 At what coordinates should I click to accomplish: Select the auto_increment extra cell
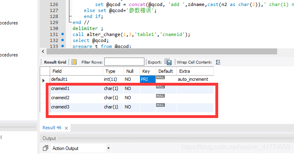click(x=195, y=79)
